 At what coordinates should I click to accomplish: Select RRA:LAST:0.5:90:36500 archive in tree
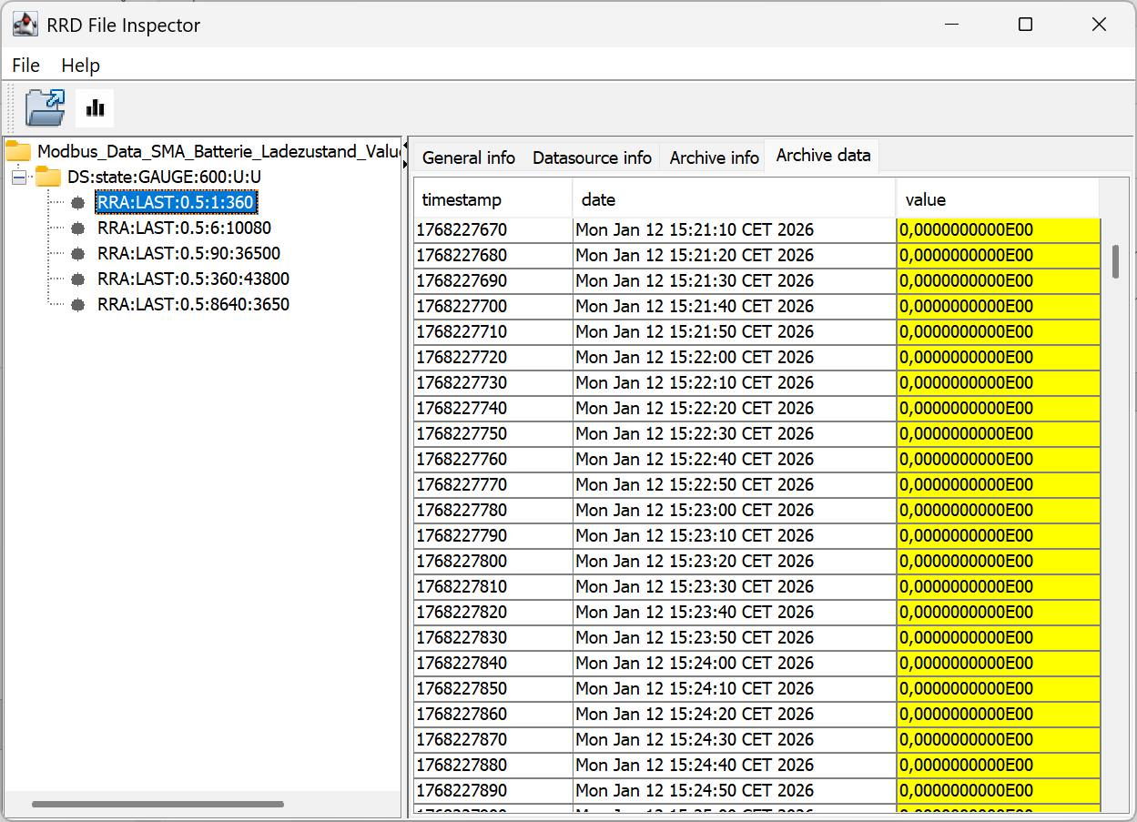(x=188, y=253)
